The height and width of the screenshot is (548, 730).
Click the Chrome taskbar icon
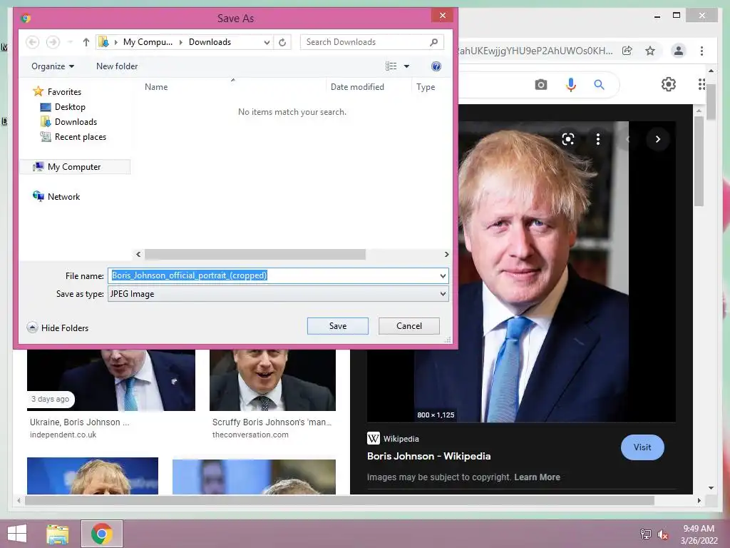[x=101, y=534]
